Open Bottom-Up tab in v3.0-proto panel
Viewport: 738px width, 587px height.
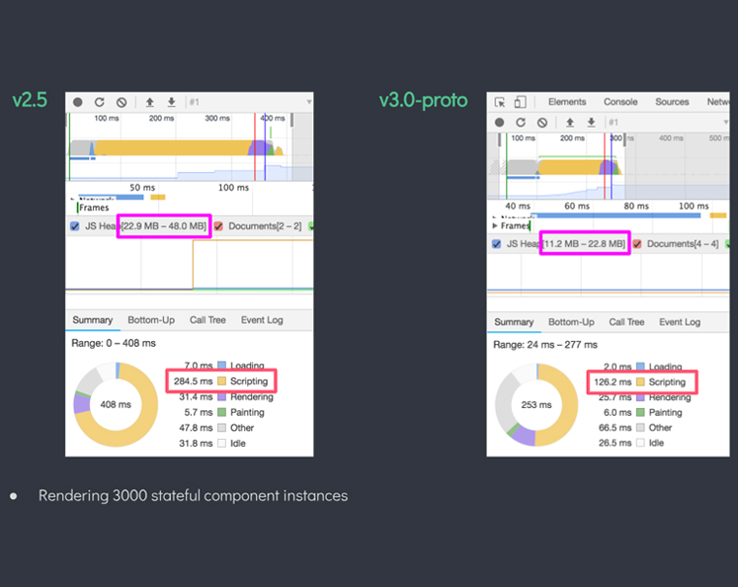(571, 322)
